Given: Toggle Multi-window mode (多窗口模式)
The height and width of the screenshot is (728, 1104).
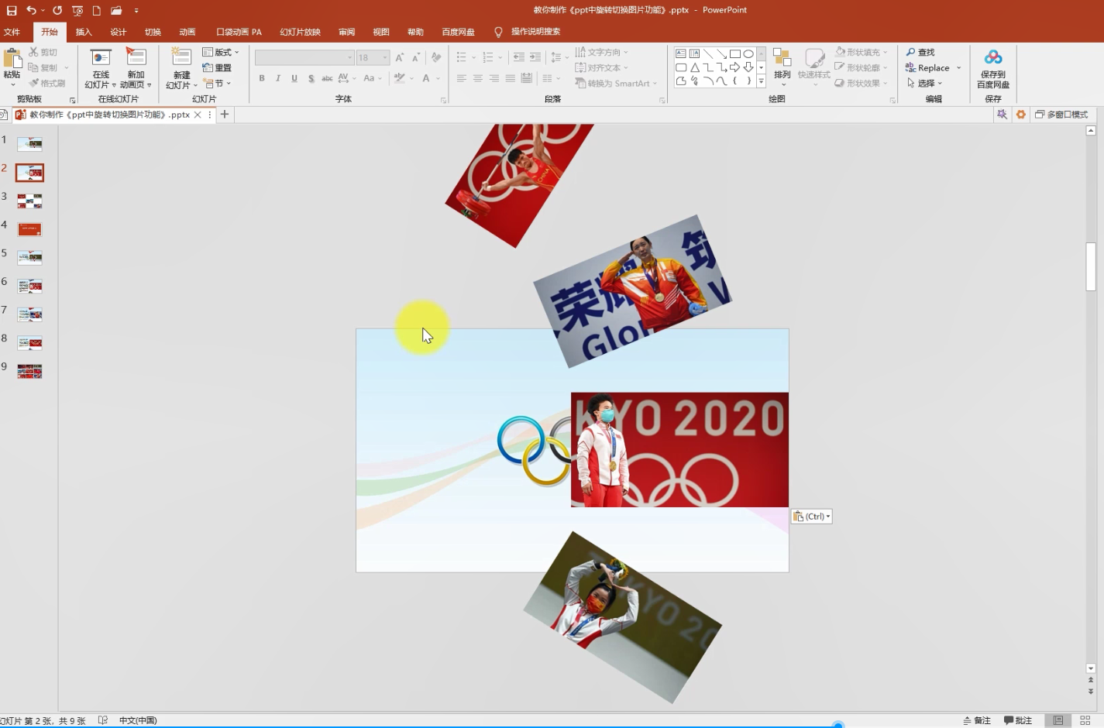Looking at the screenshot, I should [1061, 115].
